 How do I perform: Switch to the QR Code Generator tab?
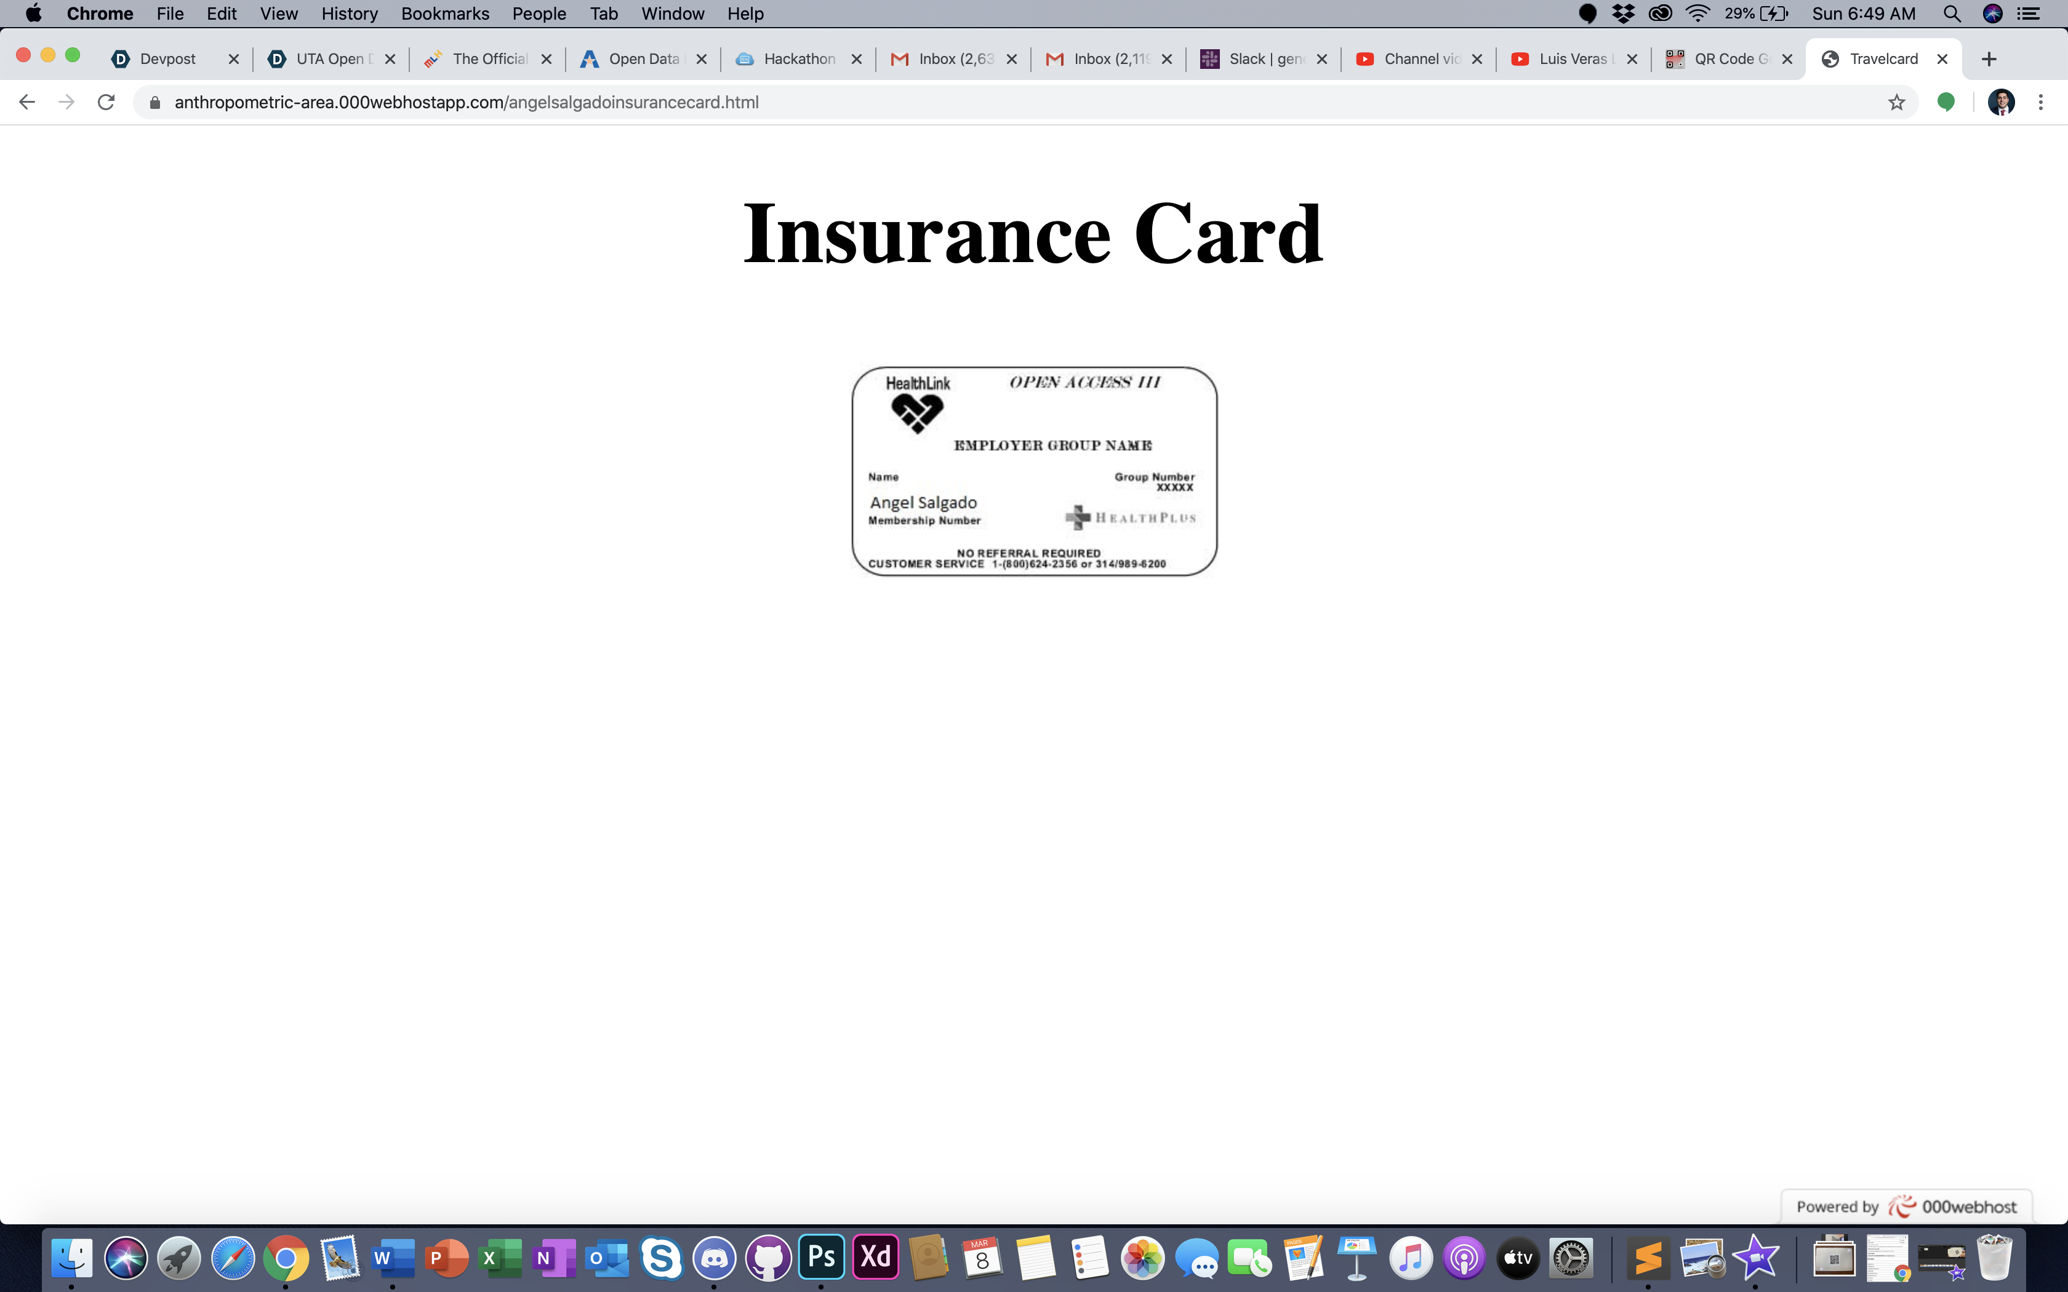coord(1726,59)
